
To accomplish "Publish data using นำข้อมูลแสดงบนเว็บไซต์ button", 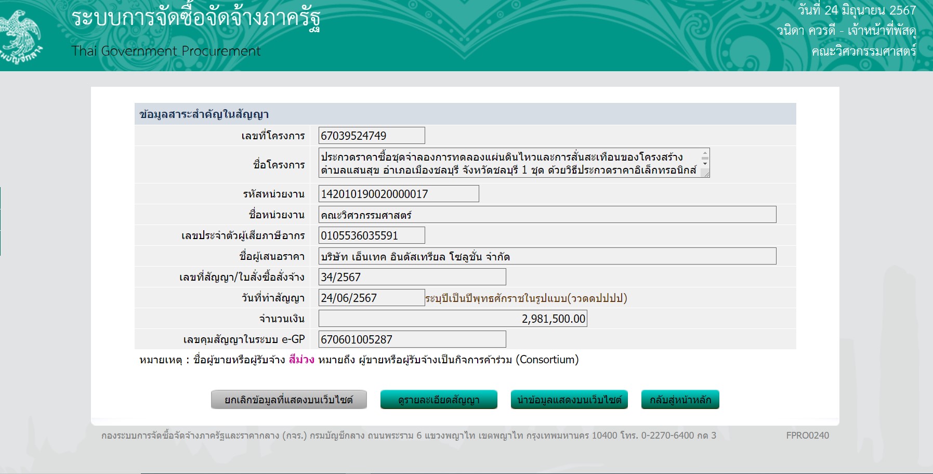I will click(569, 400).
